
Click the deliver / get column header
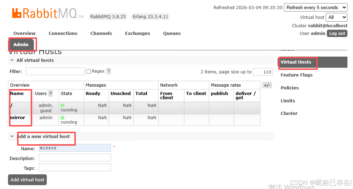click(x=245, y=95)
